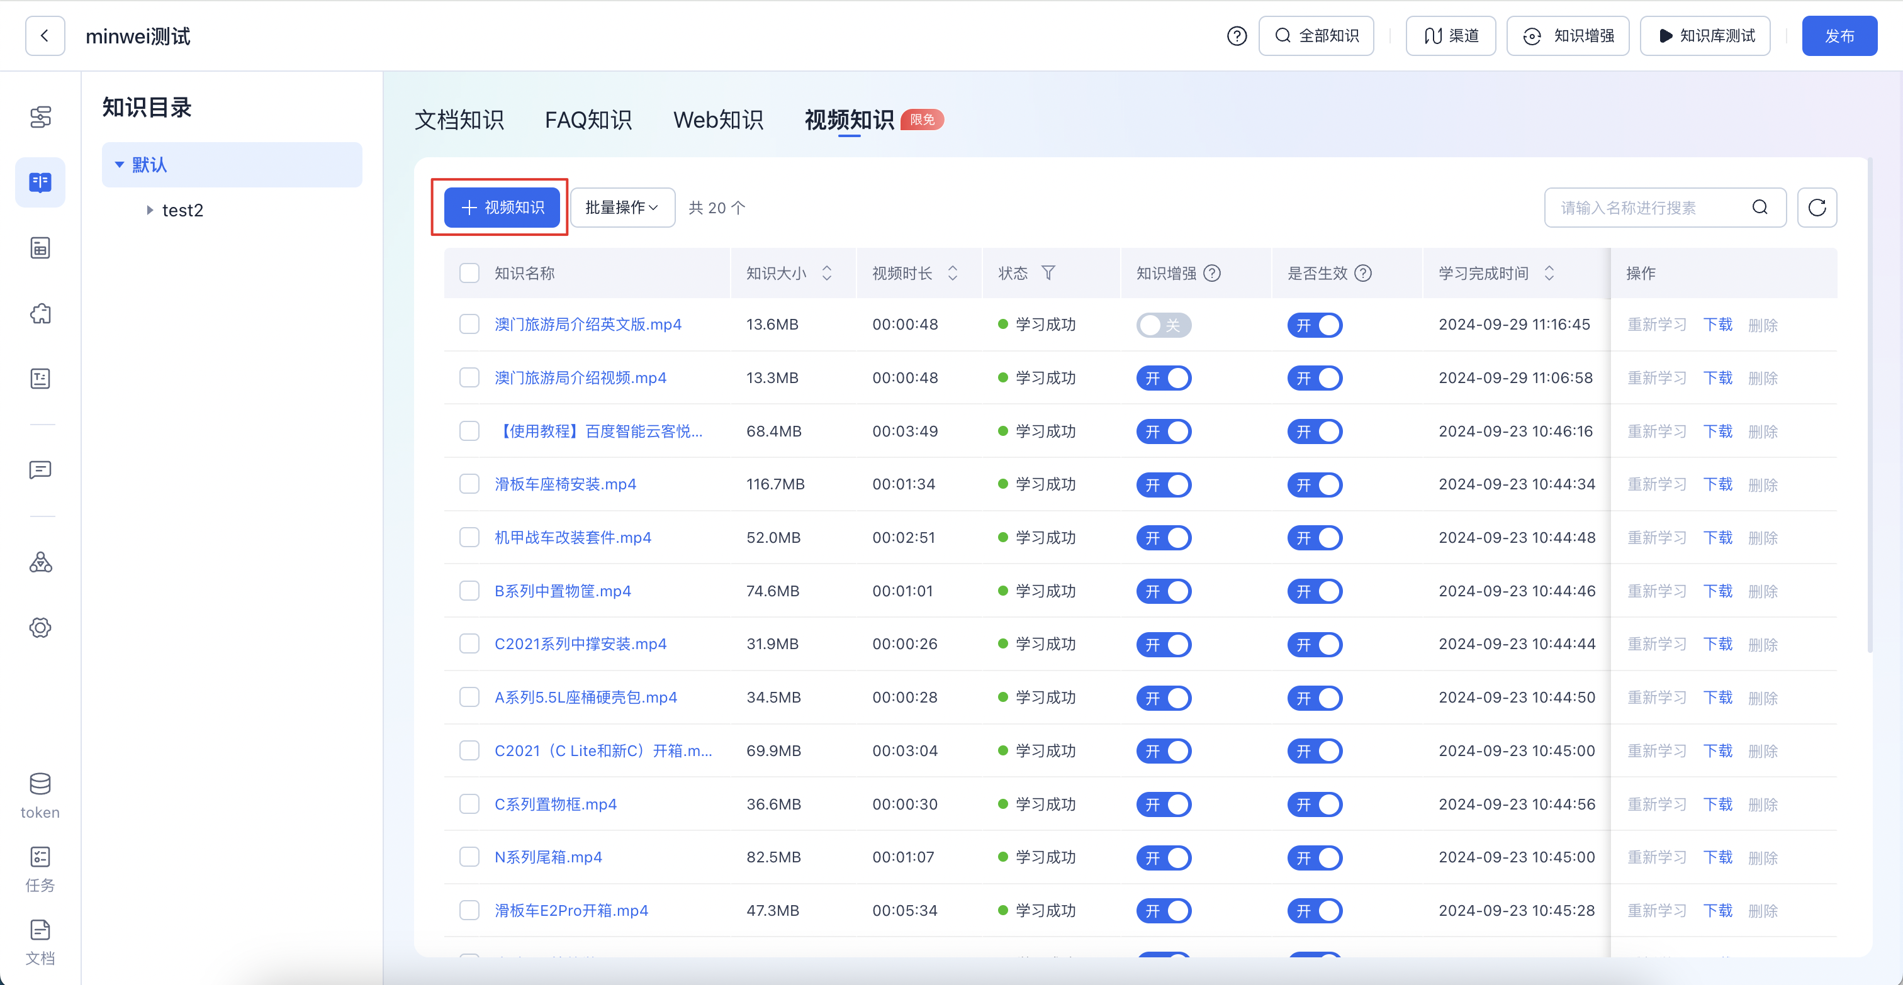The width and height of the screenshot is (1903, 985).
Task: Filter by 状态 using funnel icon
Action: click(1048, 273)
